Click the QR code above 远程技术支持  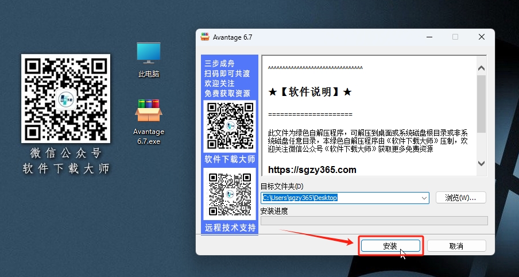click(230, 194)
